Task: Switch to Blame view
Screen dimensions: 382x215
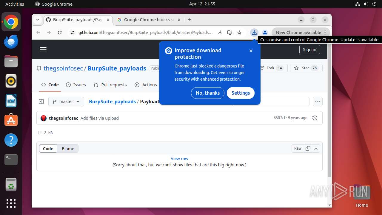Action: point(68,148)
